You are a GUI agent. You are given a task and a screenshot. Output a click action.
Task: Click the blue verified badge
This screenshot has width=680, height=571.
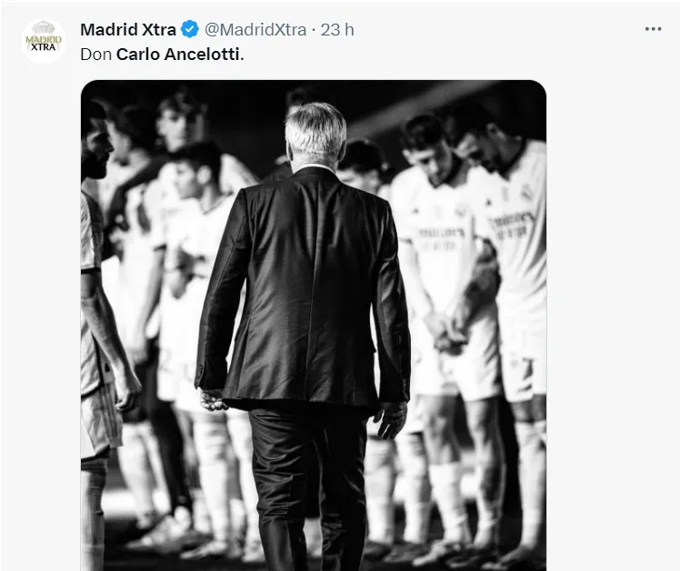[x=190, y=29]
